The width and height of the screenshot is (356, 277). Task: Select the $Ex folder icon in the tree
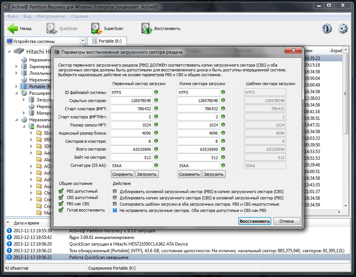click(x=39, y=133)
